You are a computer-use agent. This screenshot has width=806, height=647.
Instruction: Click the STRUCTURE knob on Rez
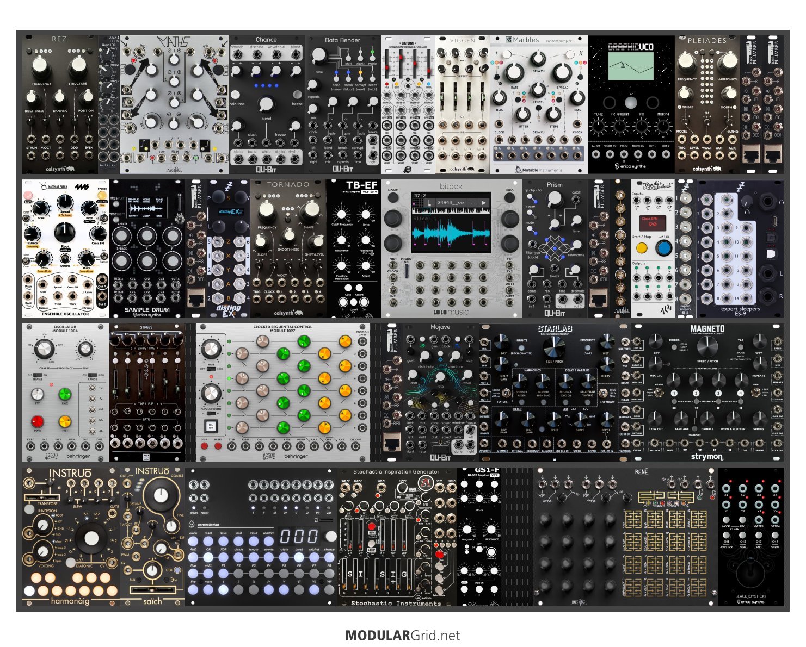tap(78, 65)
